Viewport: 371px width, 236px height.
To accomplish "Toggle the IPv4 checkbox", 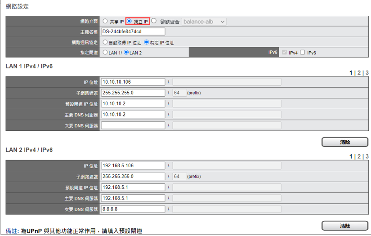I will click(284, 52).
